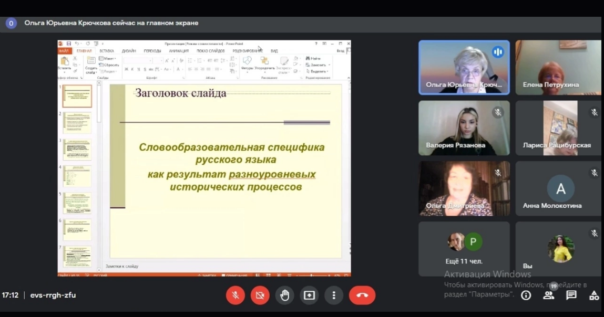This screenshot has height=317, width=604.
Task: Switch to the ДИЗАЙН ribbon tab
Action: [129, 51]
